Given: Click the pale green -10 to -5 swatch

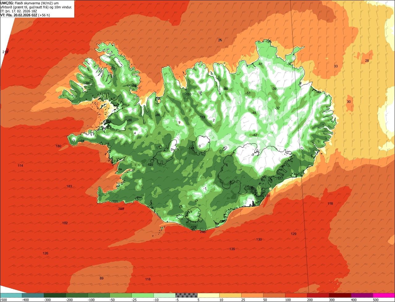Looking at the screenshot, I should tap(164, 296).
